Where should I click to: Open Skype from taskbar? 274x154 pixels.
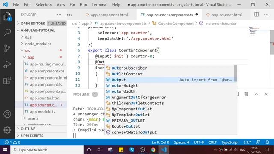tap(132, 150)
